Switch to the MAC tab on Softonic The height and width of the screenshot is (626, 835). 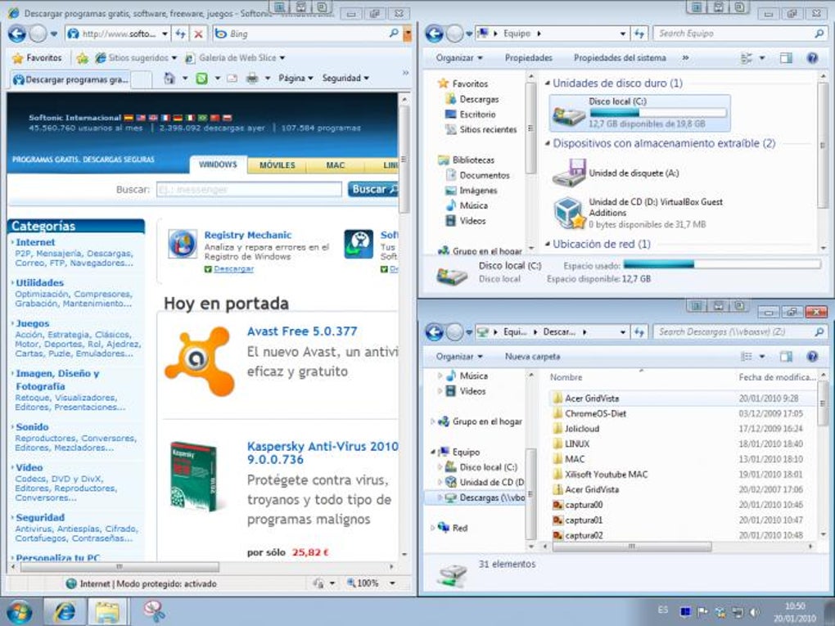[x=336, y=165]
